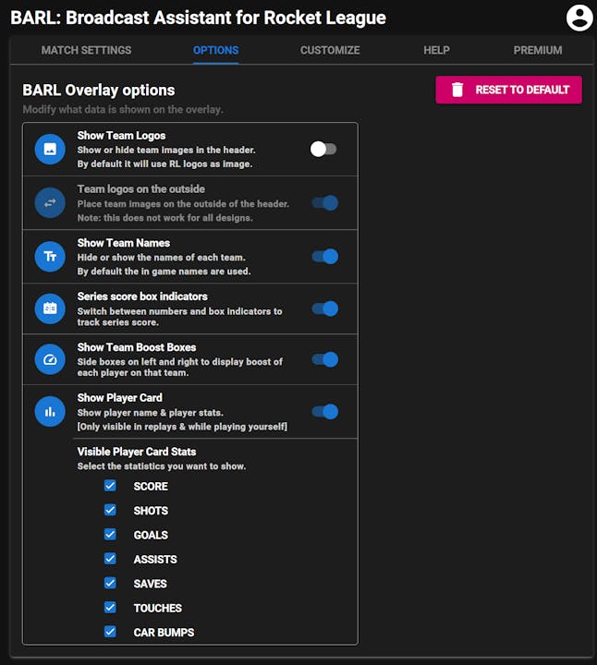
Task: Uncheck the SCORE stat checkbox
Action: click(x=111, y=486)
